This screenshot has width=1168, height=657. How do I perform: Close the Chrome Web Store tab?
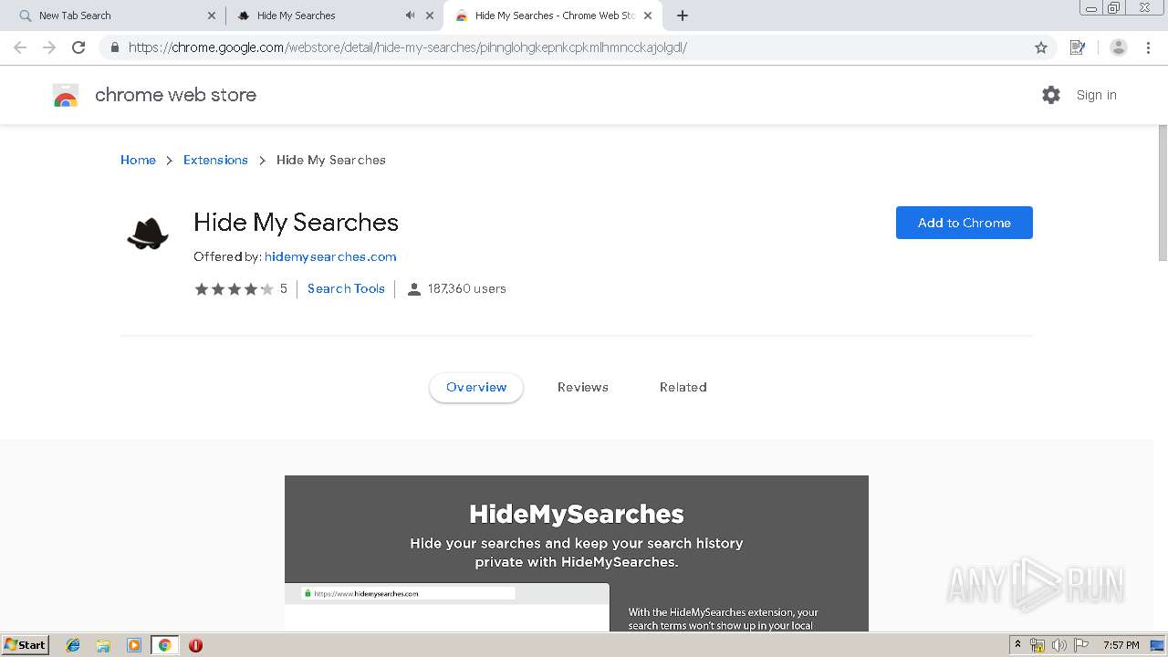[648, 16]
